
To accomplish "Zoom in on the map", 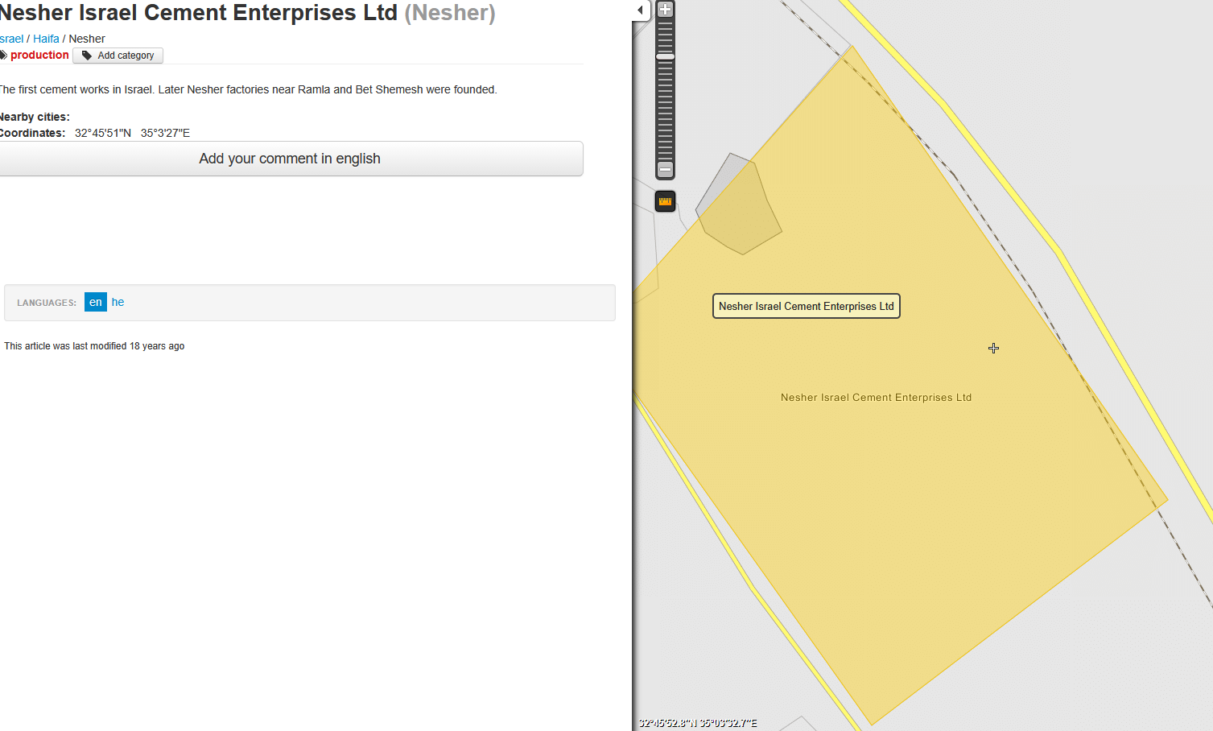I will (x=665, y=10).
